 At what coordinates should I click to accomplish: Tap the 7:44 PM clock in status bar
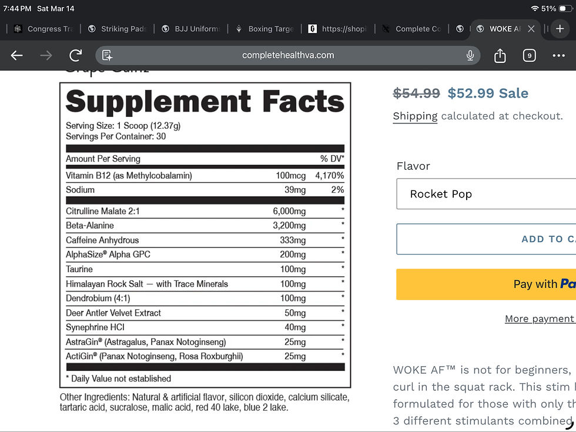tap(17, 8)
